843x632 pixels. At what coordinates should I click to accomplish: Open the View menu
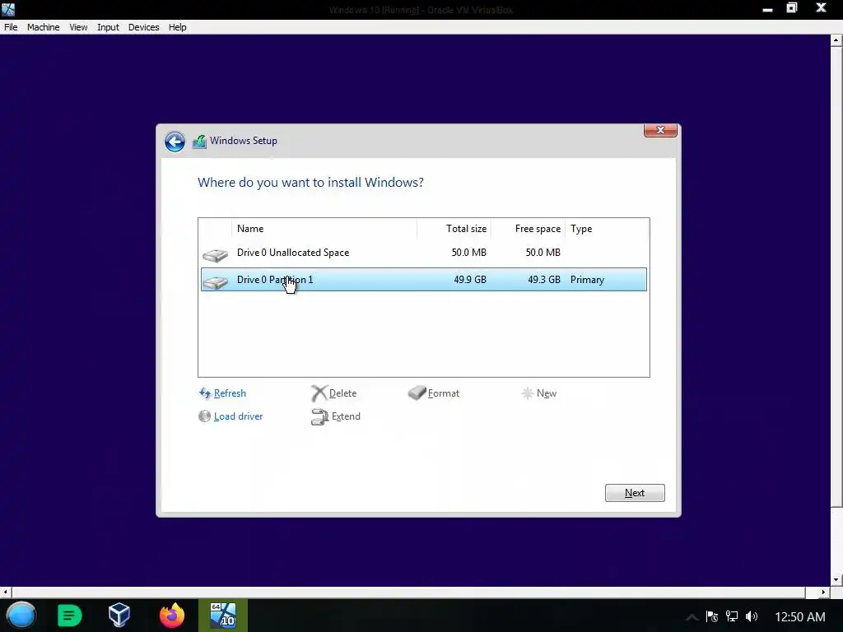[x=78, y=27]
